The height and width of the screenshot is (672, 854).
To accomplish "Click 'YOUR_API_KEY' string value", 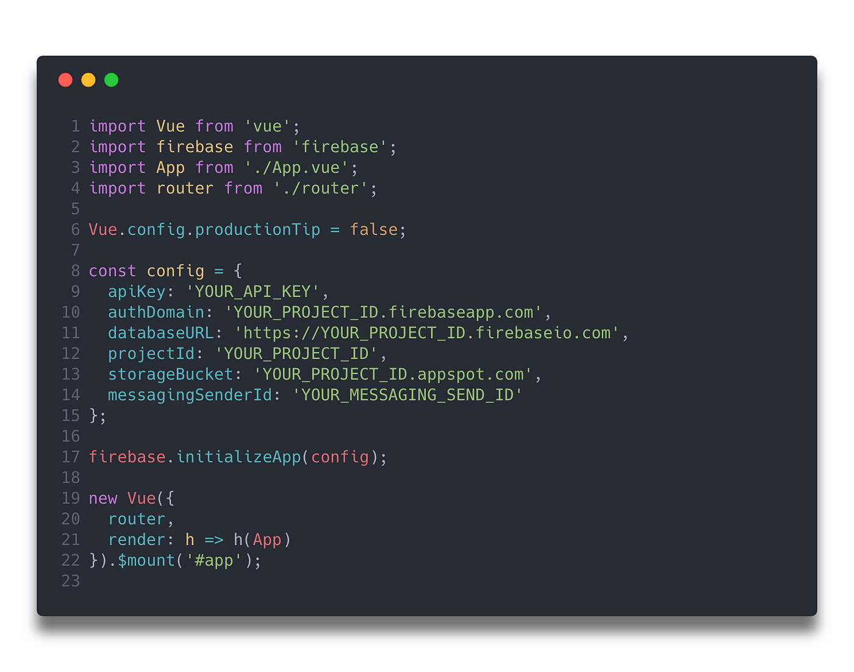I will pyautogui.click(x=253, y=292).
